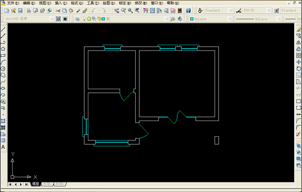Open the Hatch tool
The image size is (302, 192).
(3, 121)
